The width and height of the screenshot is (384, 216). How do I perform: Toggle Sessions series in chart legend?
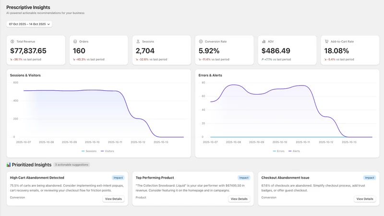click(x=89, y=151)
